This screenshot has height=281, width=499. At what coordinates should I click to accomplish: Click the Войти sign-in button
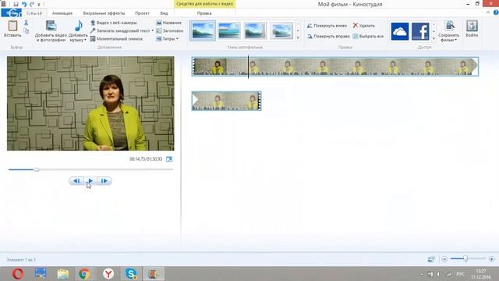point(472,29)
